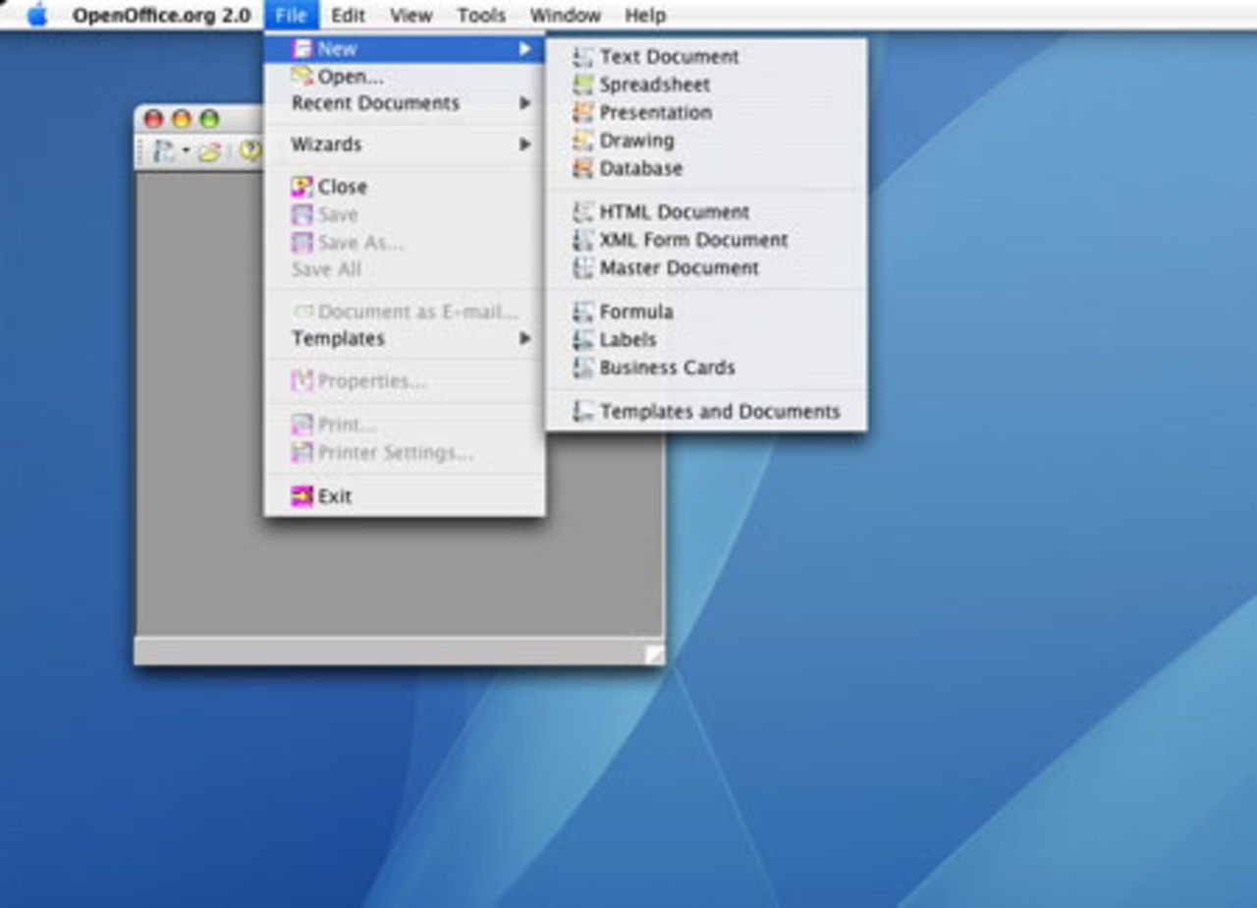The width and height of the screenshot is (1257, 908).
Task: Click the Business Cards icon
Action: tap(581, 368)
